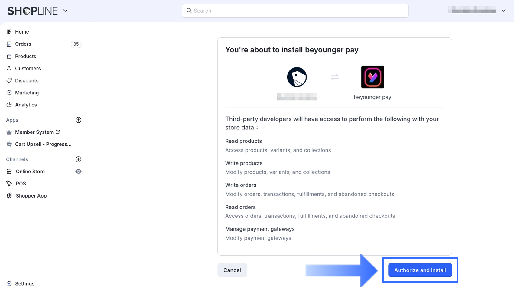Expand the SHOPLINE logo dropdown chevron
The image size is (514, 291).
pyautogui.click(x=65, y=11)
